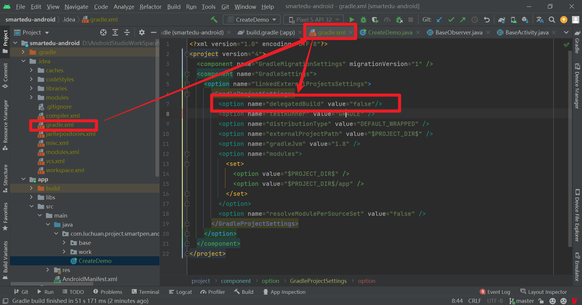The height and width of the screenshot is (305, 582).
Task: Rollback changes with undo arrow icon
Action: click(487, 20)
